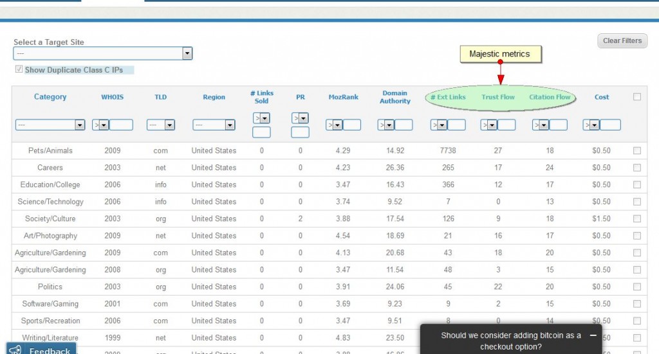Sort by Citation Flow column header
Screen dimensions: 659x354
pos(550,97)
